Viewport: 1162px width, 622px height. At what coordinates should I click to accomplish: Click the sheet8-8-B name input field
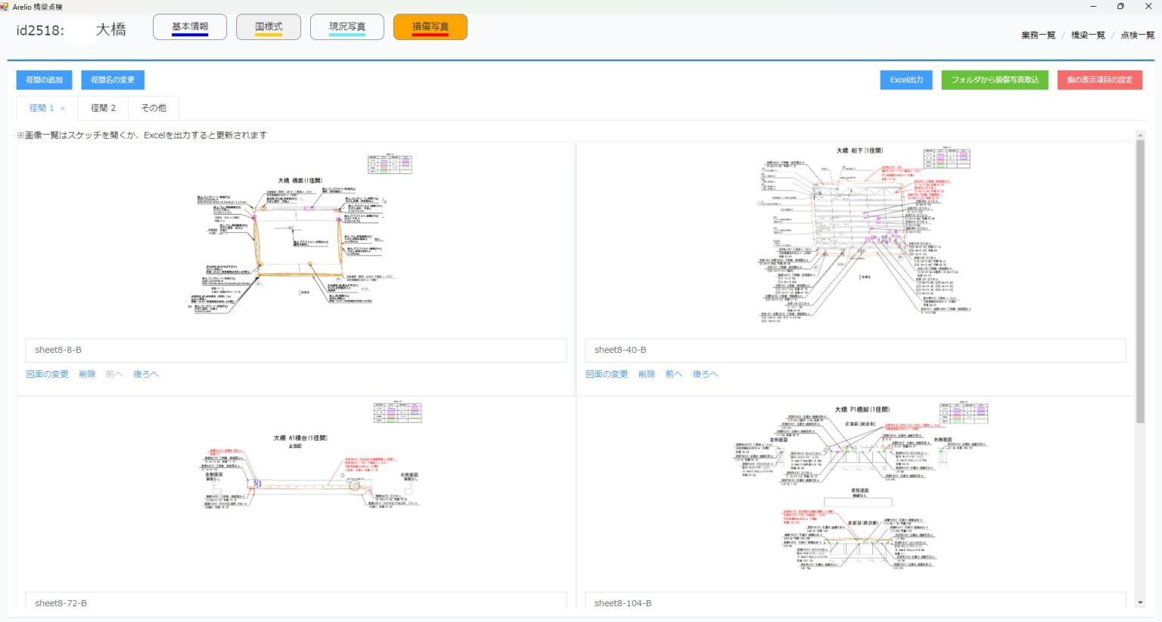coord(296,350)
